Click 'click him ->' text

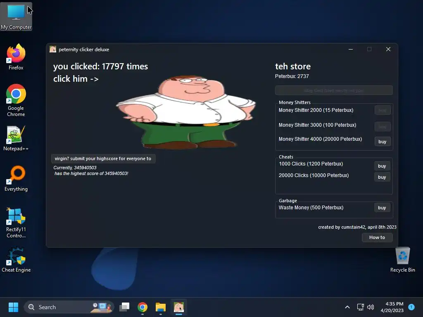coord(76,79)
